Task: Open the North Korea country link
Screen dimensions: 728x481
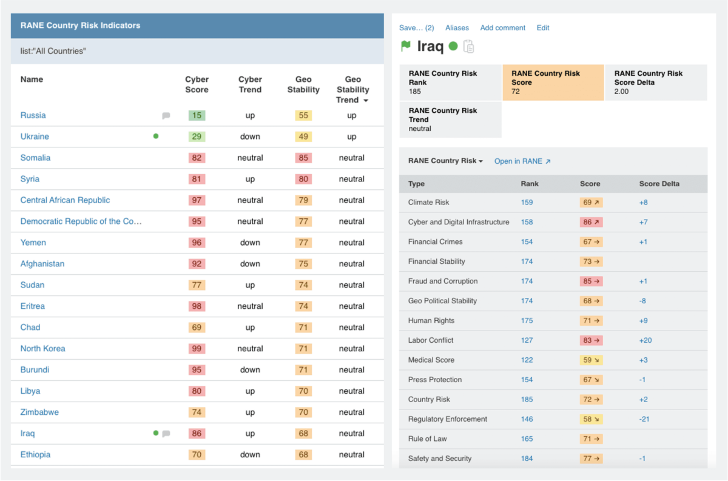Action: tap(43, 349)
